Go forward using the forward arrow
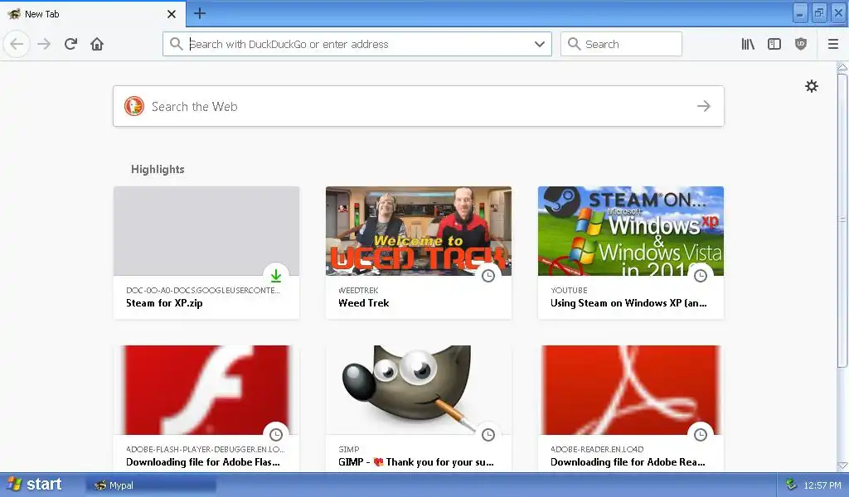849x497 pixels. tap(44, 44)
